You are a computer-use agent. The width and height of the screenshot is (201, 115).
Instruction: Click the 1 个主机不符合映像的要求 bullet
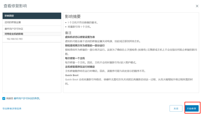[x=83, y=23]
